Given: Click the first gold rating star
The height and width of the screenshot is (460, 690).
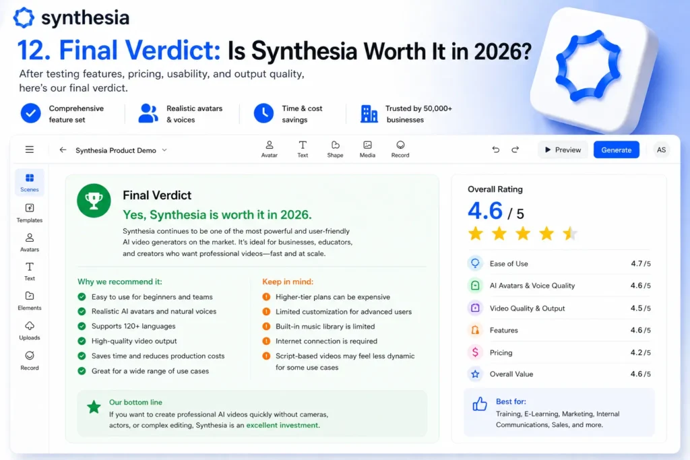Looking at the screenshot, I should pyautogui.click(x=476, y=234).
